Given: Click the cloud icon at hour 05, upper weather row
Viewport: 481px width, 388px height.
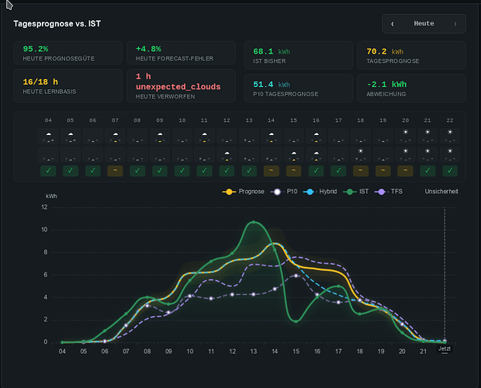Looking at the screenshot, I should tap(71, 136).
